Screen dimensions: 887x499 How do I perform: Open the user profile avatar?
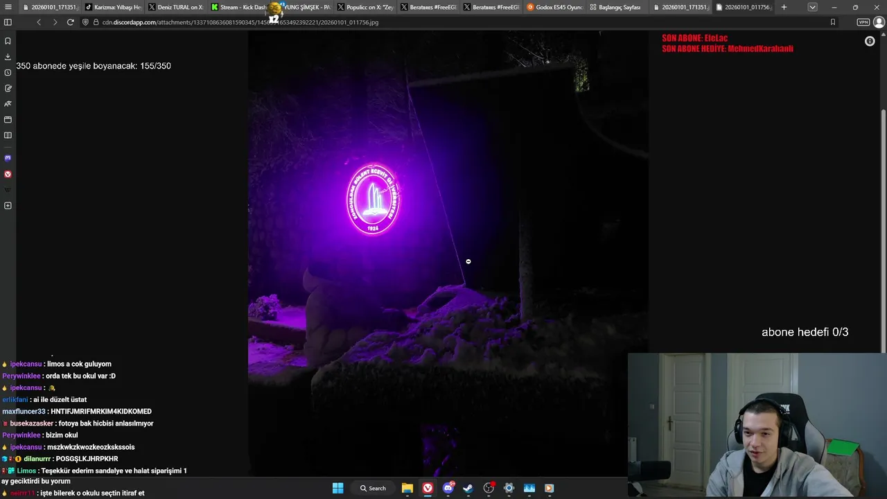[x=879, y=22]
